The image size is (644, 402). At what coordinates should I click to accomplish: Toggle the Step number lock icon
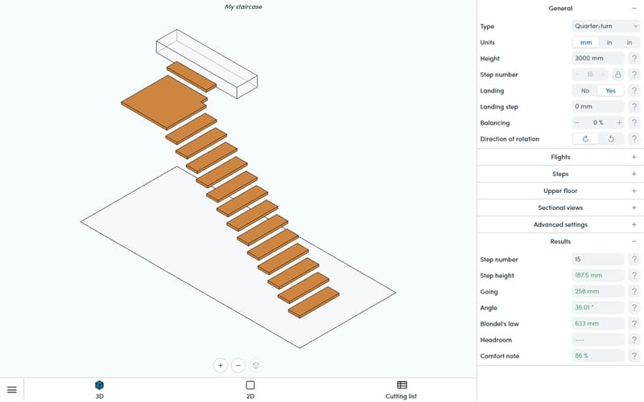[617, 74]
